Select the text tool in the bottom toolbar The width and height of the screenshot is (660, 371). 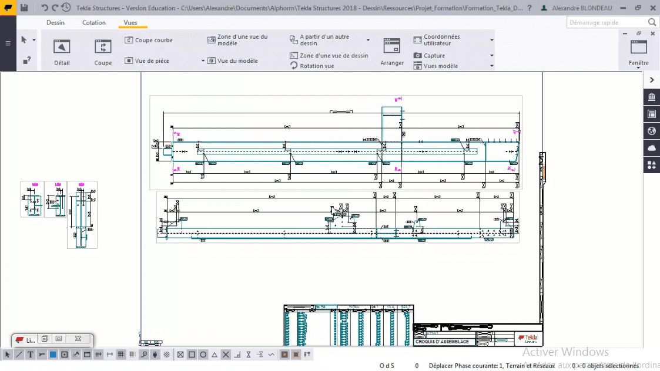pyautogui.click(x=30, y=354)
